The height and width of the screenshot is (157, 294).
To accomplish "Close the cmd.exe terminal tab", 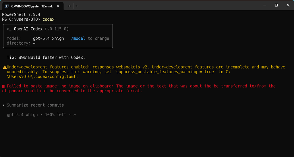I will point(58,6).
